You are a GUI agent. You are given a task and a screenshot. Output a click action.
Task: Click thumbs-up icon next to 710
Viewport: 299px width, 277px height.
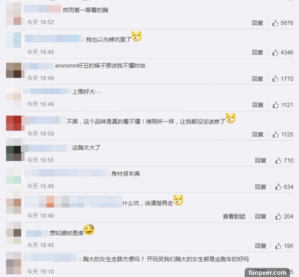click(x=278, y=160)
